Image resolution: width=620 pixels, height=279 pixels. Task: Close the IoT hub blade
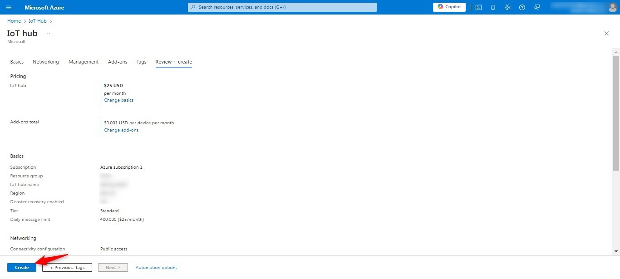point(607,34)
